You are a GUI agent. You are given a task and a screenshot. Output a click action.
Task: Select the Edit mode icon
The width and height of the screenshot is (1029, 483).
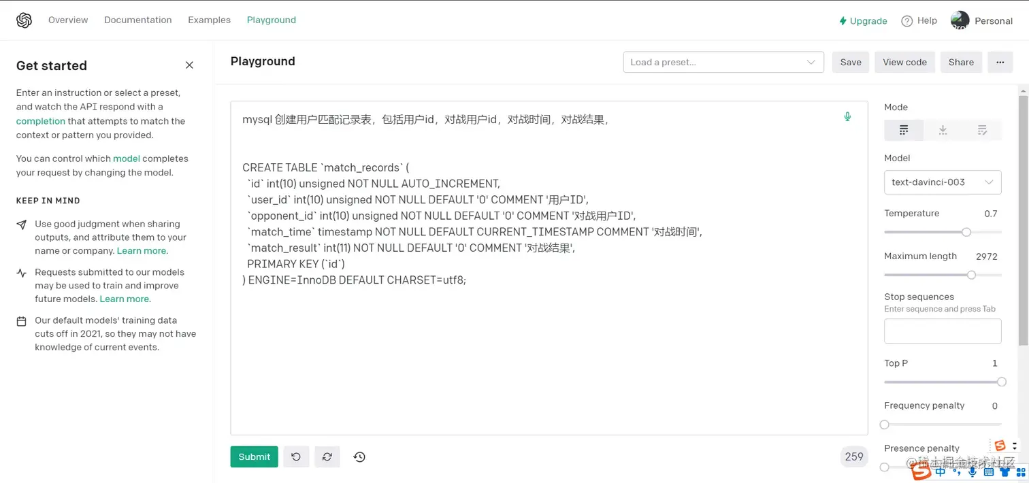(982, 129)
